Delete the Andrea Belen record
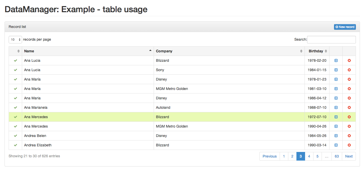364x171 pixels. [x=349, y=136]
